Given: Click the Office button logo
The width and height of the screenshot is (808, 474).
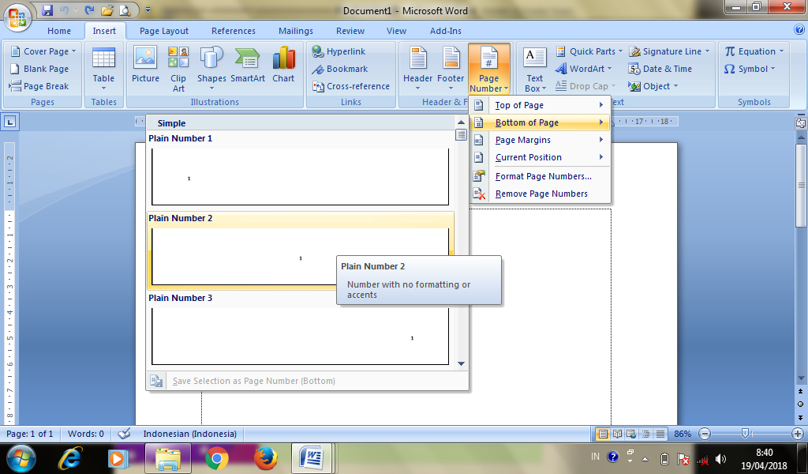Looking at the screenshot, I should [x=17, y=17].
